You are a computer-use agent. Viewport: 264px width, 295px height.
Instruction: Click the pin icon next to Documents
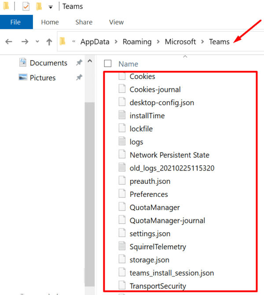point(79,62)
